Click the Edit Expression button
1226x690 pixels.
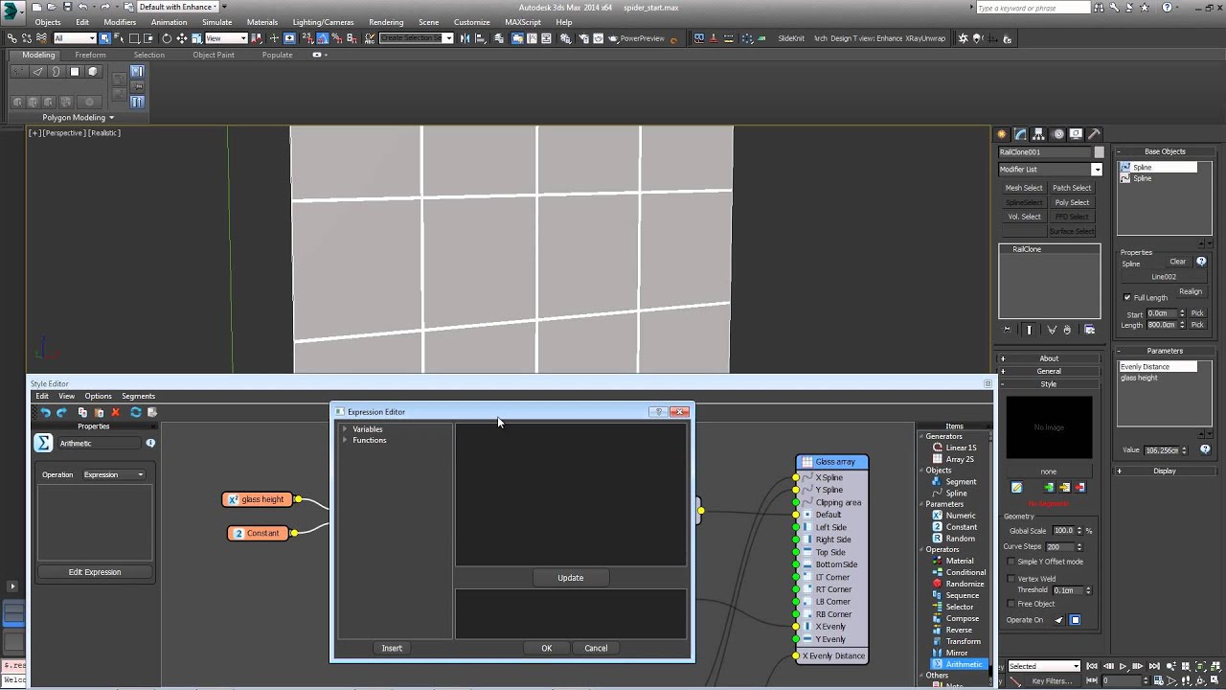coord(95,572)
